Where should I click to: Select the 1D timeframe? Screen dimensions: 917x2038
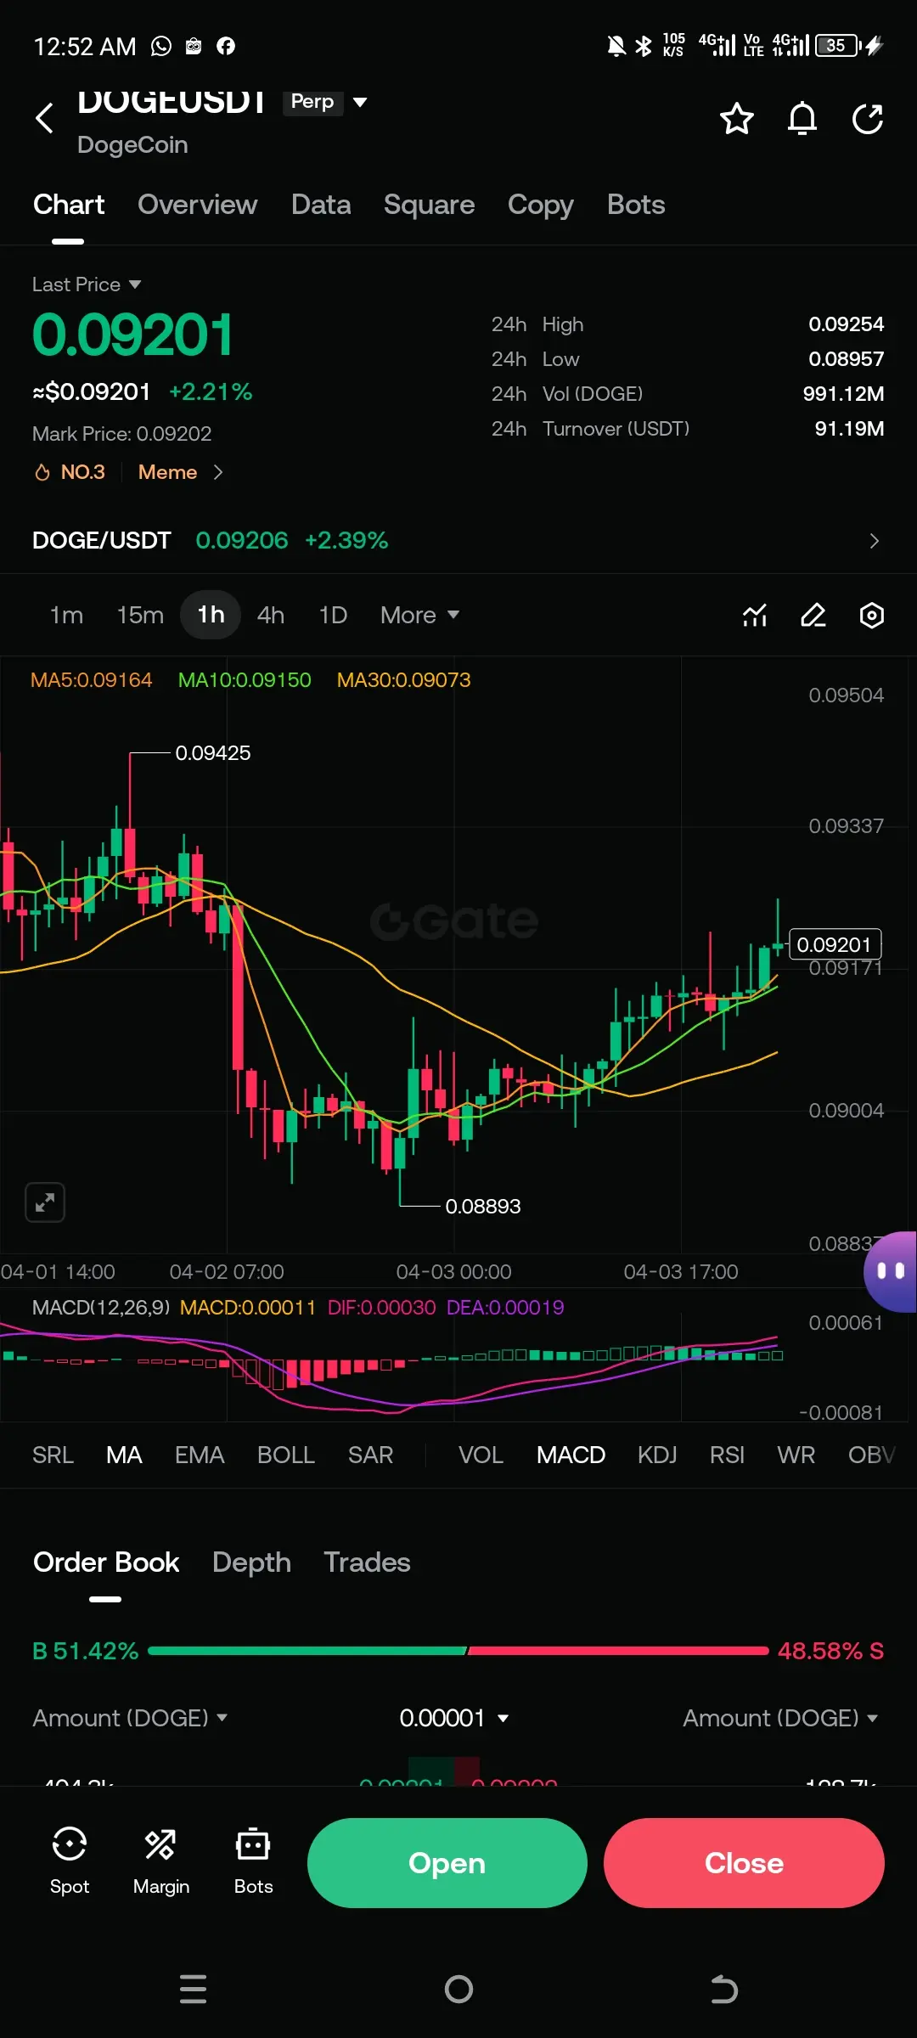pos(333,615)
